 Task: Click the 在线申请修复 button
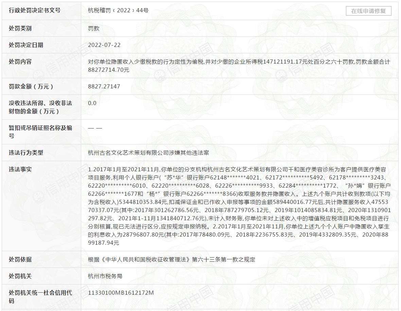(x=368, y=11)
